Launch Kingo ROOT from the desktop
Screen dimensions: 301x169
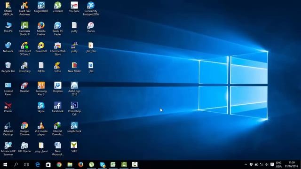point(41,8)
